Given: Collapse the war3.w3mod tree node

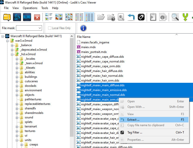Looking at the screenshot, I should (8, 41).
